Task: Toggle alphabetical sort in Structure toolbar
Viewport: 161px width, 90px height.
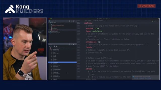Action: tap(52, 46)
